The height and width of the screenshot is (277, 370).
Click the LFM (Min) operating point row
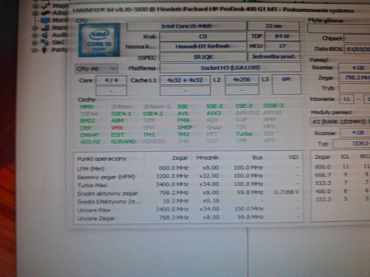coord(188,168)
